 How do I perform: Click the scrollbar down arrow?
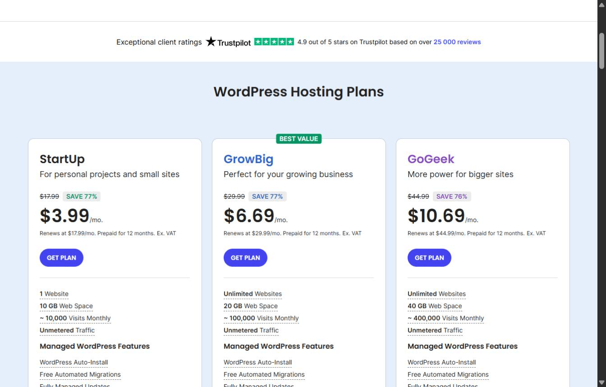pos(601,383)
